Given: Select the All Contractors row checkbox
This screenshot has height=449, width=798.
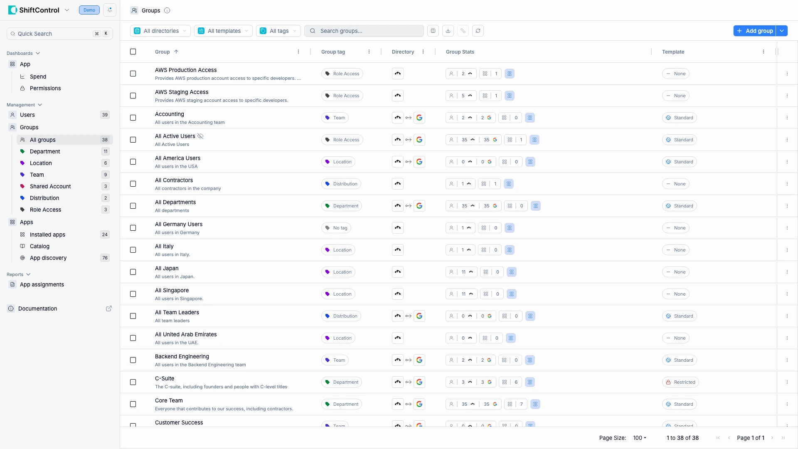Looking at the screenshot, I should tap(133, 184).
